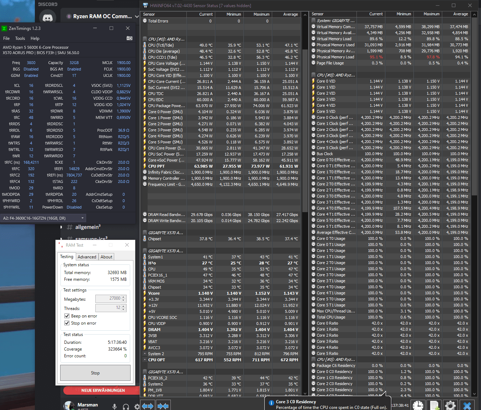The width and height of the screenshot is (481, 410).
Task: Click the Ryzen RAM OC server badge icon
Action: [x=69, y=16]
